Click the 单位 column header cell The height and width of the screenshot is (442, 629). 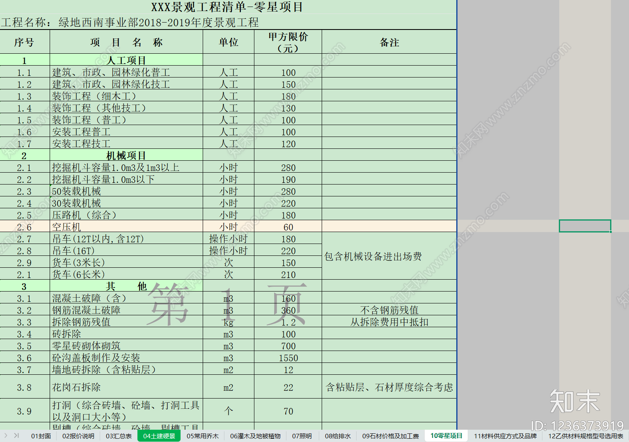click(x=229, y=42)
